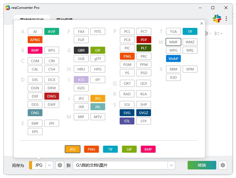This screenshot has width=236, height=178.
Task: Click the 转换 convert button
Action: [x=202, y=165]
